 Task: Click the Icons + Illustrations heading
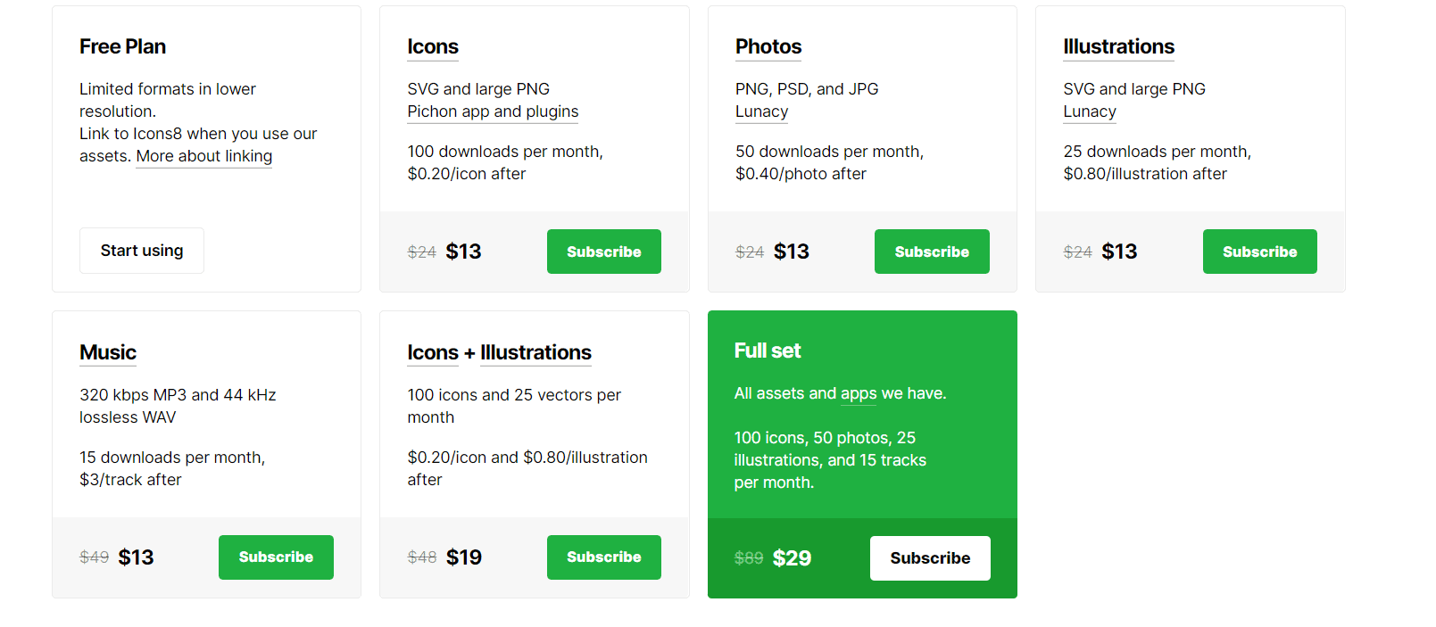498,352
